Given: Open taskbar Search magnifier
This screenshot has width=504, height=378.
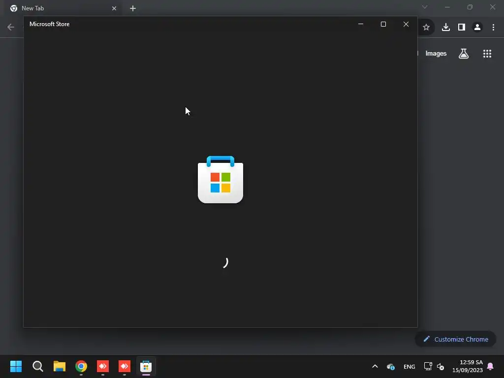Looking at the screenshot, I should (37, 366).
